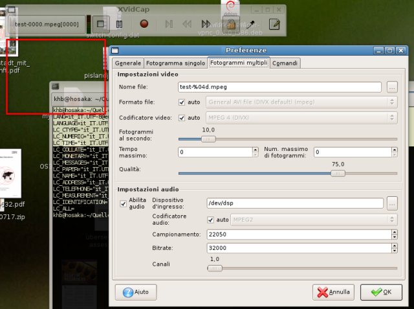
Task: Click the Nome file input field
Action: tap(279, 87)
